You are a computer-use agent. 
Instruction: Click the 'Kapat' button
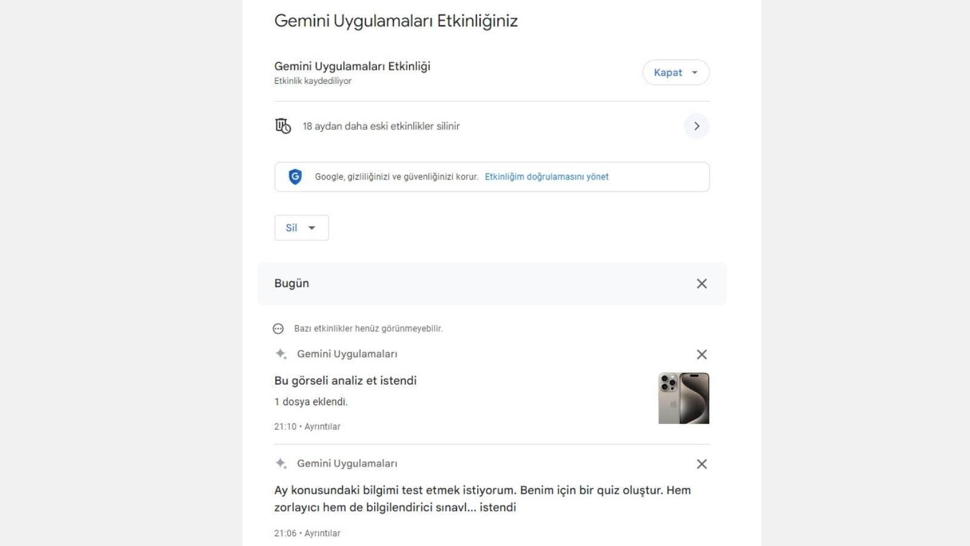pyautogui.click(x=669, y=72)
